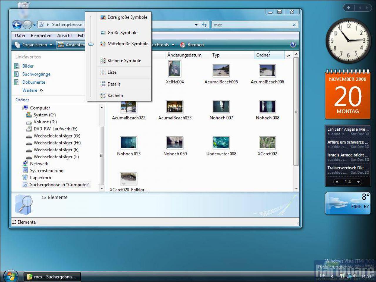The height and width of the screenshot is (282, 376).
Task: Select Systemsteuerung in folder tree
Action: 47,171
